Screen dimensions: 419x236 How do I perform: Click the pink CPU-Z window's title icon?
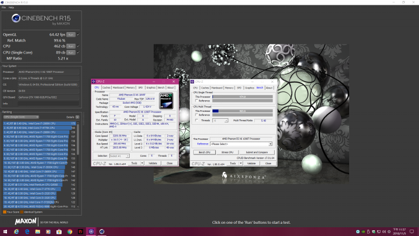tap(94, 82)
